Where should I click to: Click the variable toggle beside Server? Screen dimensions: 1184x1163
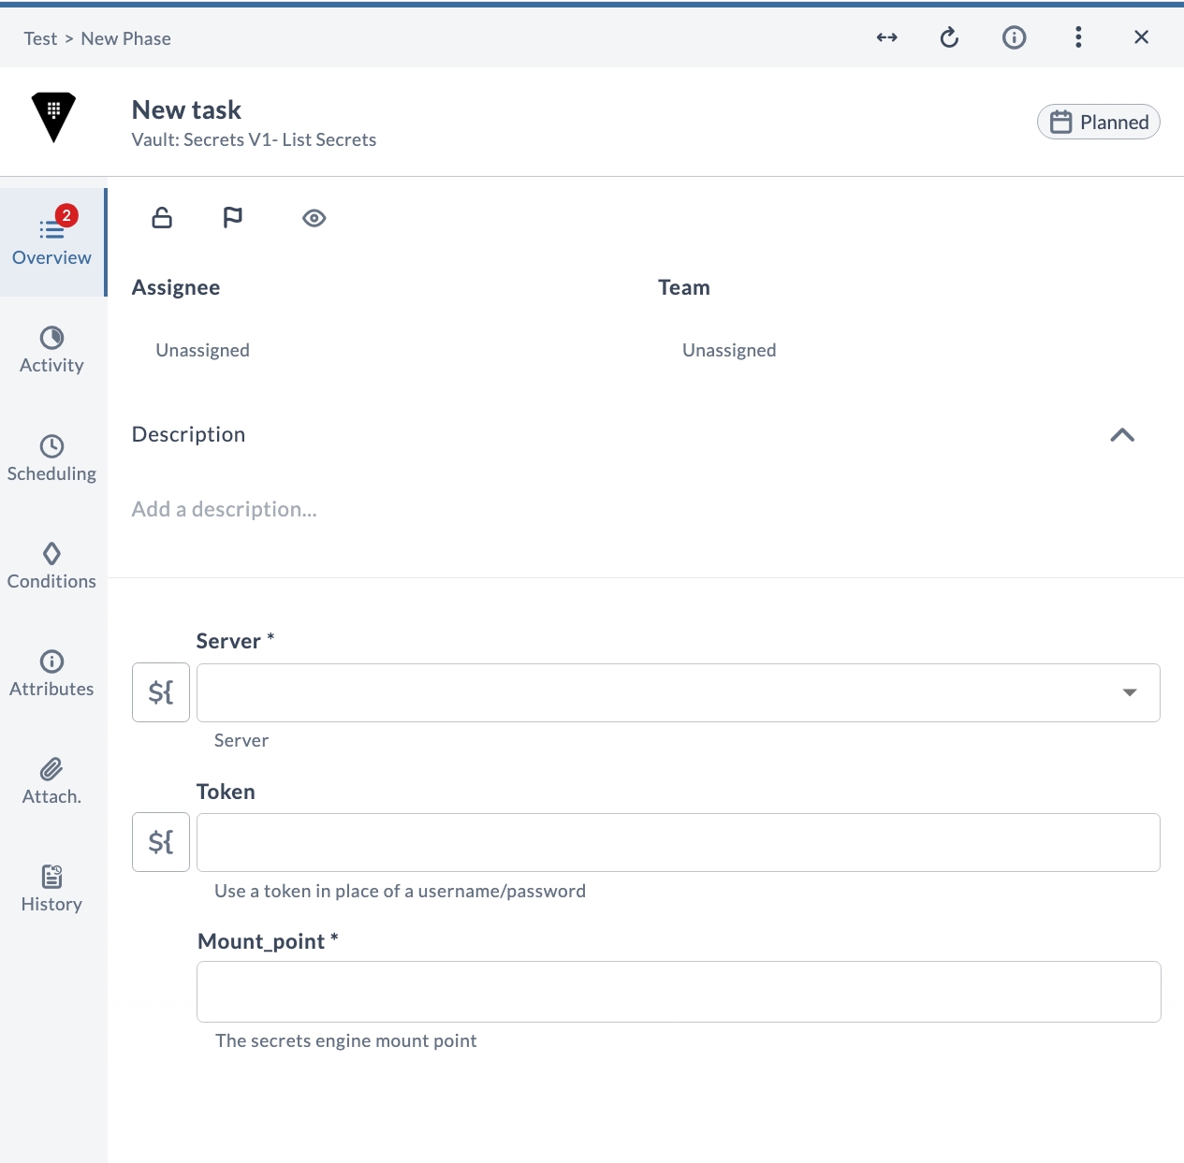pos(161,692)
